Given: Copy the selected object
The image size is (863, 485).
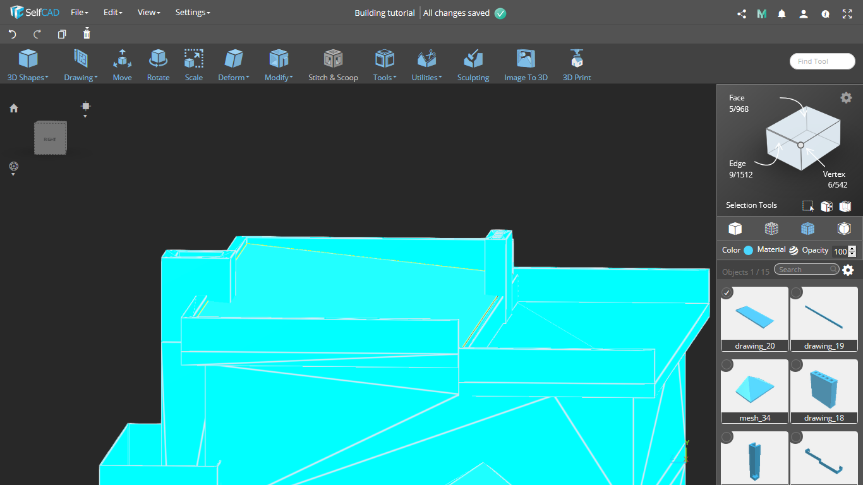Looking at the screenshot, I should click(61, 34).
